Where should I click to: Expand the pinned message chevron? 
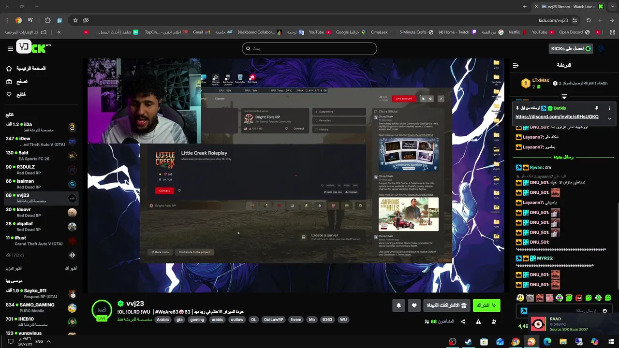[609, 118]
